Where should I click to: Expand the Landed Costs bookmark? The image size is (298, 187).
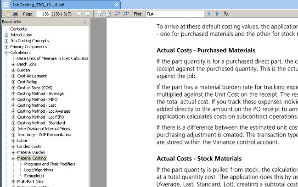13,147
